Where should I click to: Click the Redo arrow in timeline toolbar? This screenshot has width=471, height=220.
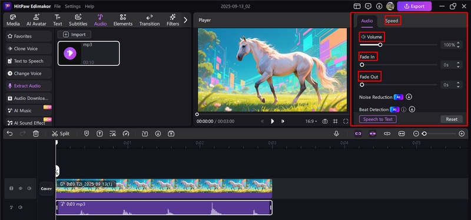[x=23, y=134]
